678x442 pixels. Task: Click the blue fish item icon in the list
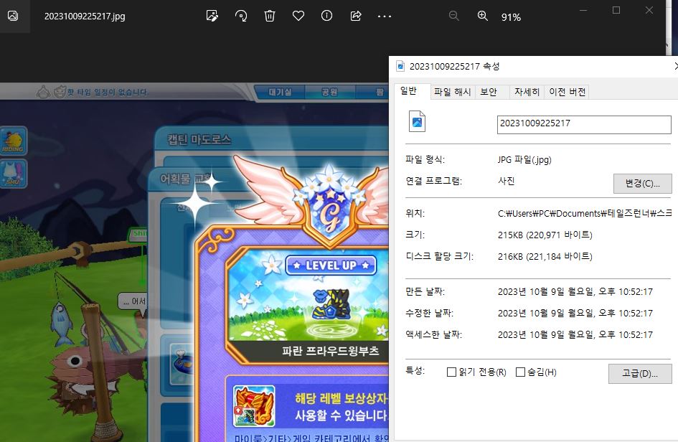coord(182,363)
